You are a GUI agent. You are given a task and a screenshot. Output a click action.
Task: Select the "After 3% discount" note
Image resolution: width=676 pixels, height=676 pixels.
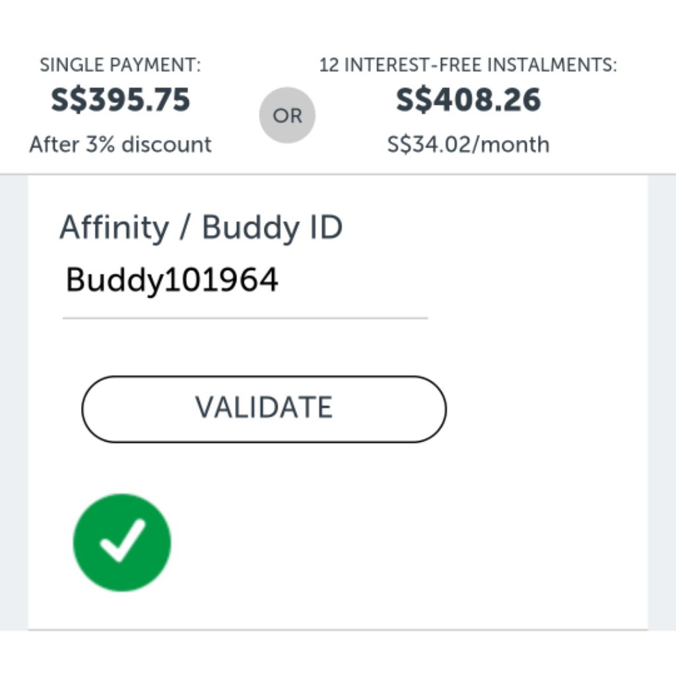120,145
